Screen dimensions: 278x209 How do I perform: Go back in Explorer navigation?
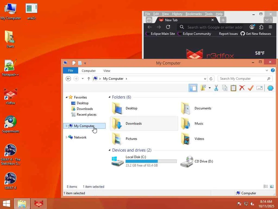click(68, 79)
